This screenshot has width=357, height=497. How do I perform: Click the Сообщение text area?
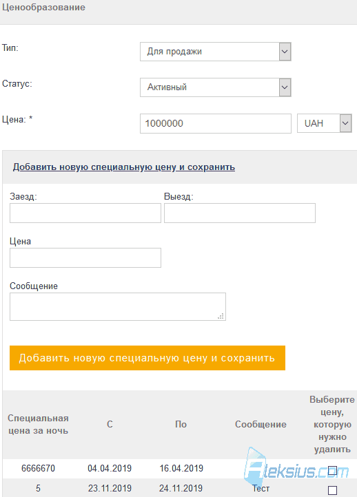[118, 306]
